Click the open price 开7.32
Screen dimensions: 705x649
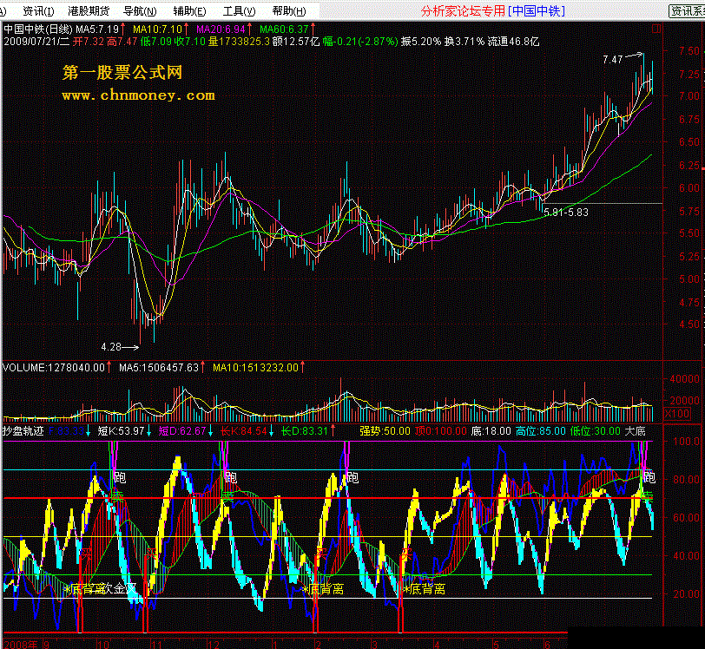89,42
